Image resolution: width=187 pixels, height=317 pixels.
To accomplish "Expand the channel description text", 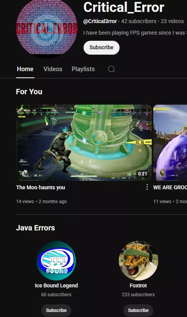I will click(x=135, y=33).
